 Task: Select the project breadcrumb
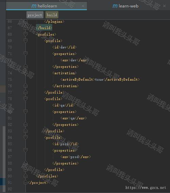(35, 15)
